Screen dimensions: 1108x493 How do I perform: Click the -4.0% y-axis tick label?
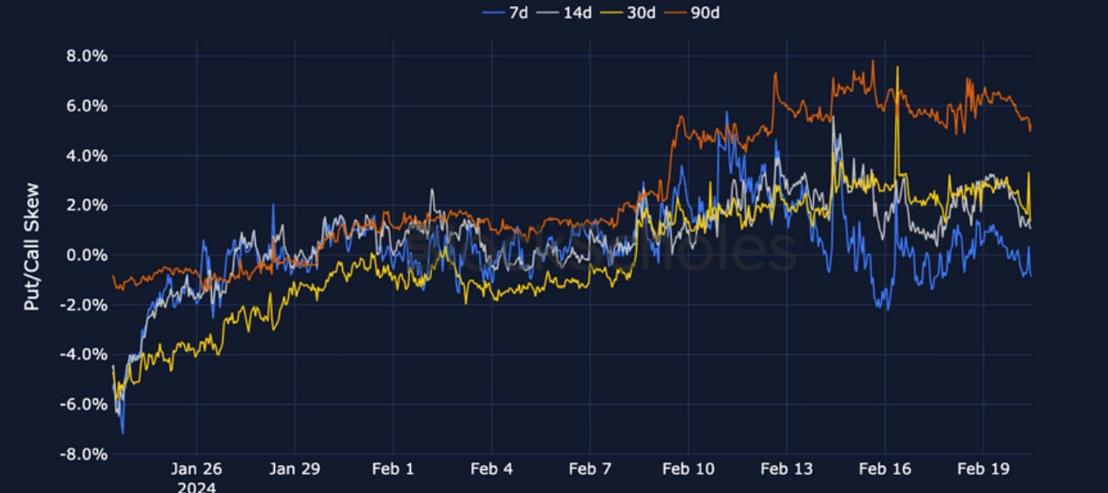click(x=84, y=355)
